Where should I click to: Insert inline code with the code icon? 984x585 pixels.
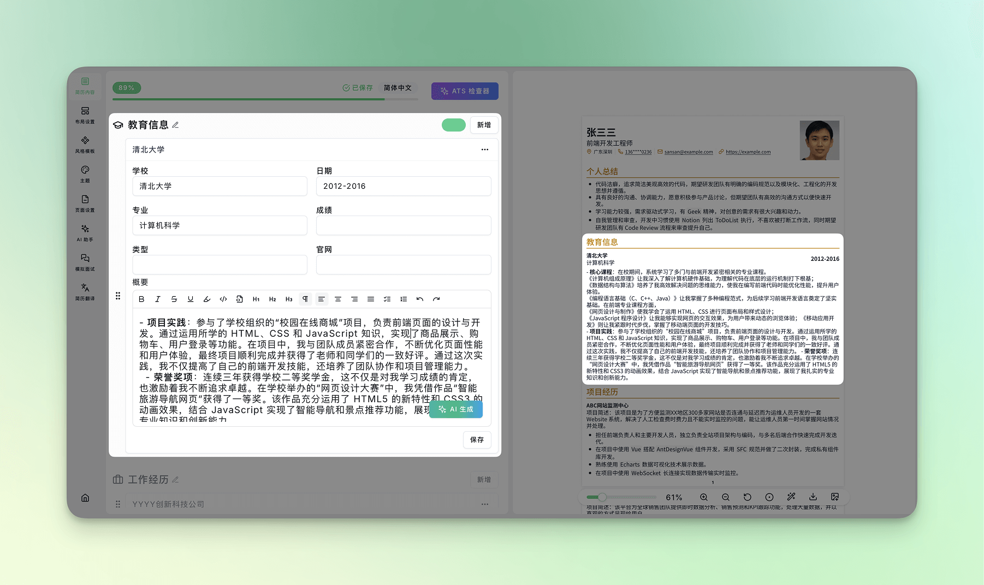(x=223, y=299)
